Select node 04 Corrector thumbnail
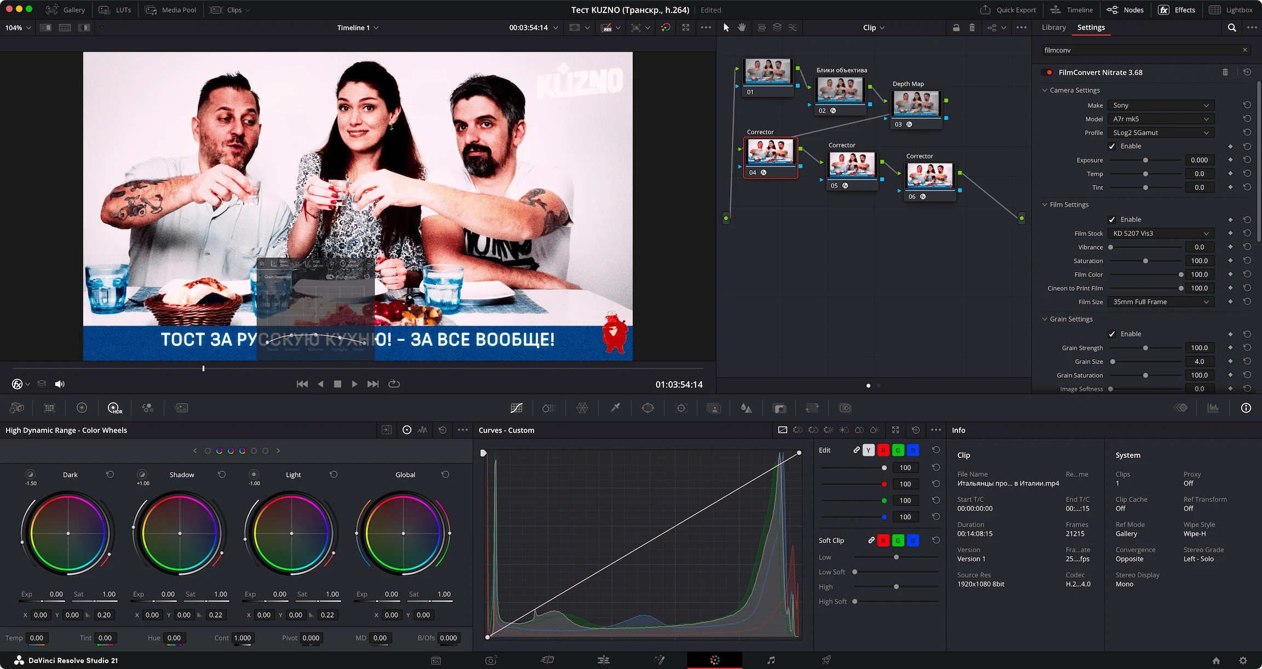Screen dimensions: 1262x669 (771, 151)
